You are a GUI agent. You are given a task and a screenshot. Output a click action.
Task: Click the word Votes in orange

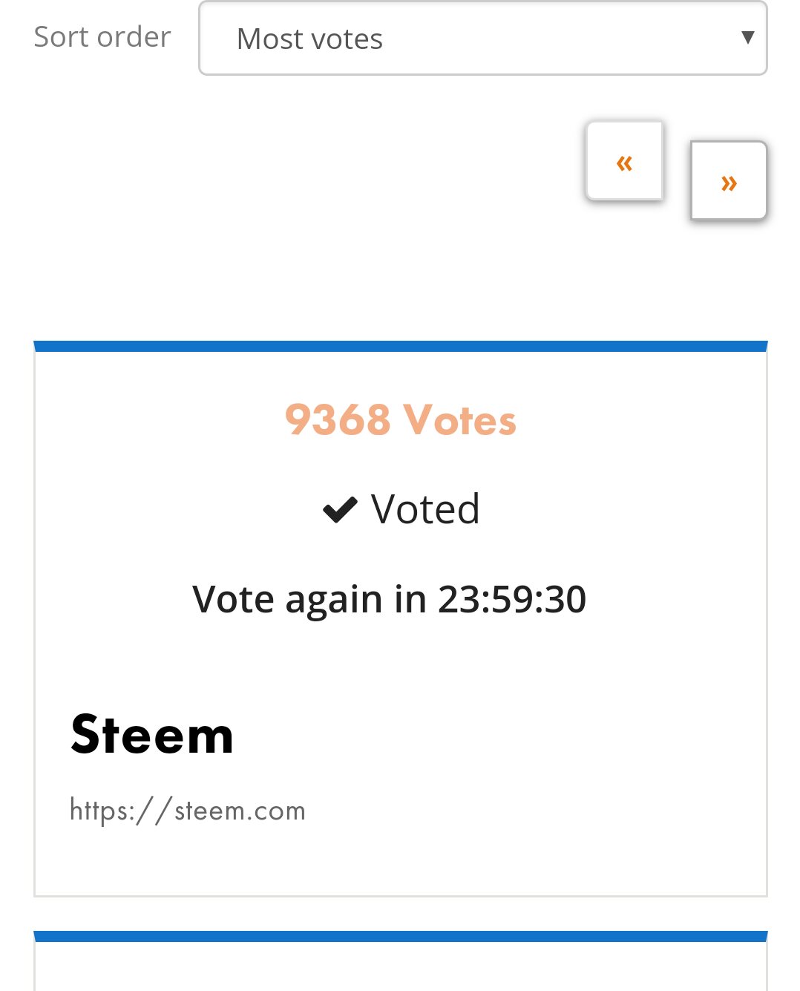[x=459, y=419]
